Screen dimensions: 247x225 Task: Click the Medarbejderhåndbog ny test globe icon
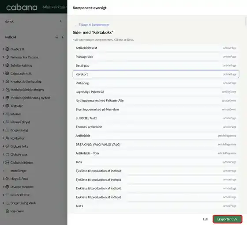[x=7, y=98]
